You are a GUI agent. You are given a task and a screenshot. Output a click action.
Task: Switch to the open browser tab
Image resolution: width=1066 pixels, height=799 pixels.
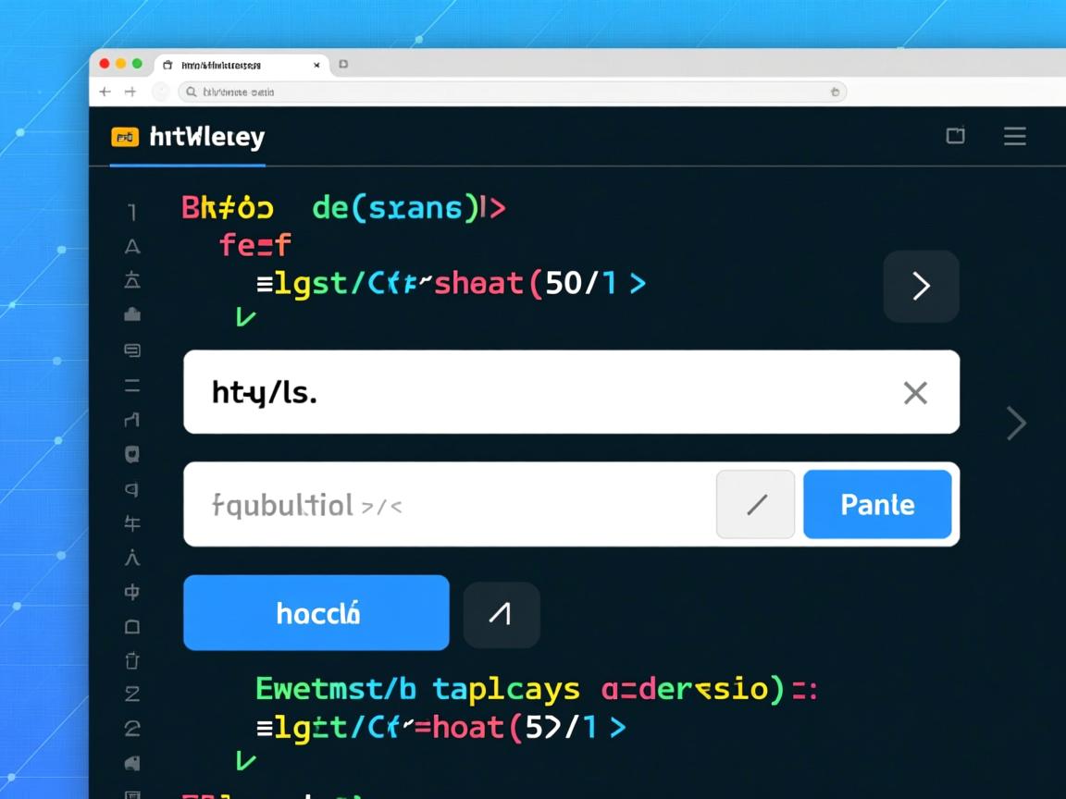tap(222, 65)
